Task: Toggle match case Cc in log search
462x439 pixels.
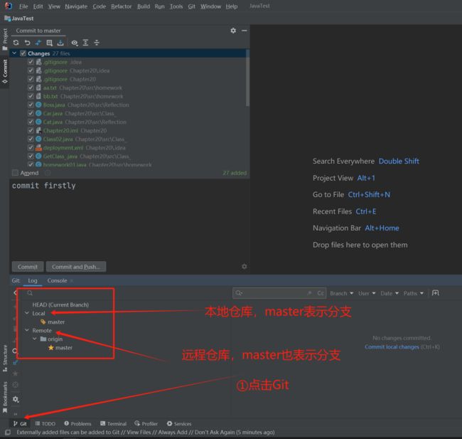Action: 321,293
